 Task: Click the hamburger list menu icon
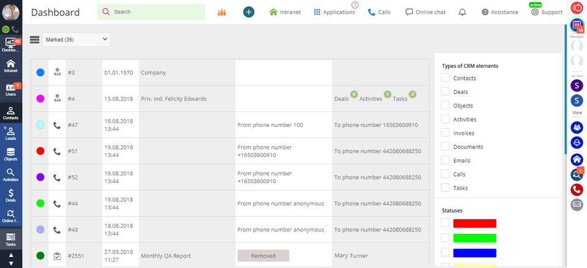(x=34, y=40)
